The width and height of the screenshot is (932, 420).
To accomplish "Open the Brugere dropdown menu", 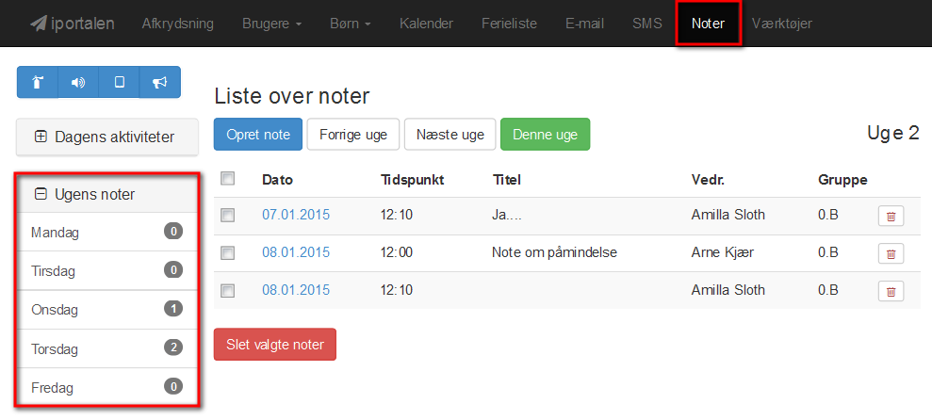I will pyautogui.click(x=271, y=24).
